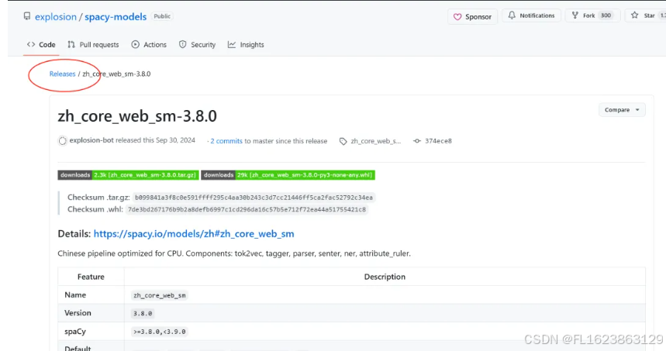This screenshot has height=351, width=666.
Task: Switch to the Actions tab
Action: point(149,45)
